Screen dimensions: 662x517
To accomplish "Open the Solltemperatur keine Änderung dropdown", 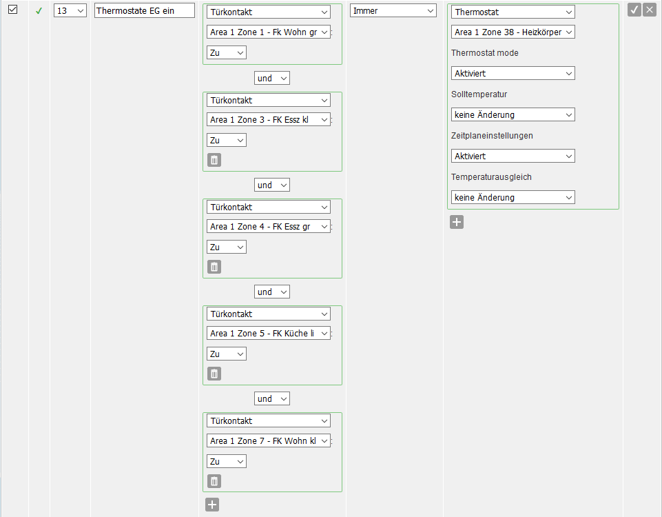I will click(513, 114).
